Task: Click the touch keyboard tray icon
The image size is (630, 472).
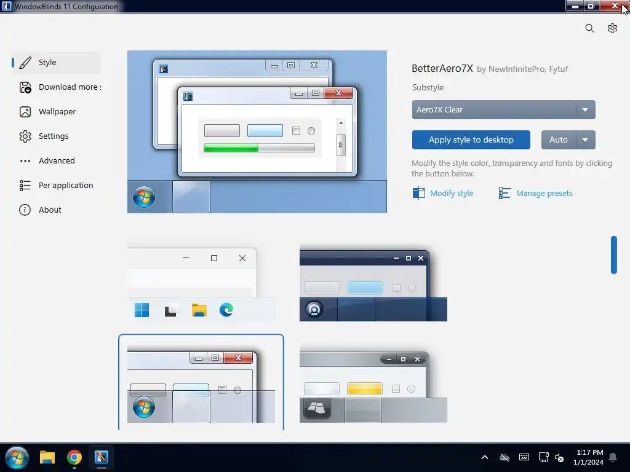Action: 524,457
